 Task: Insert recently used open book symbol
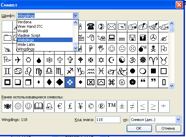pyautogui.click(x=39, y=106)
